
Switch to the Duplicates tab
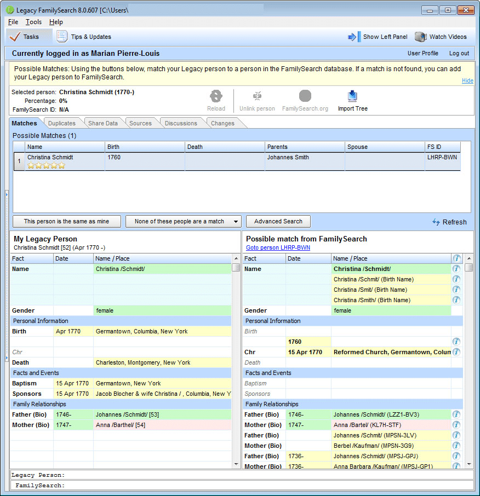click(x=62, y=123)
